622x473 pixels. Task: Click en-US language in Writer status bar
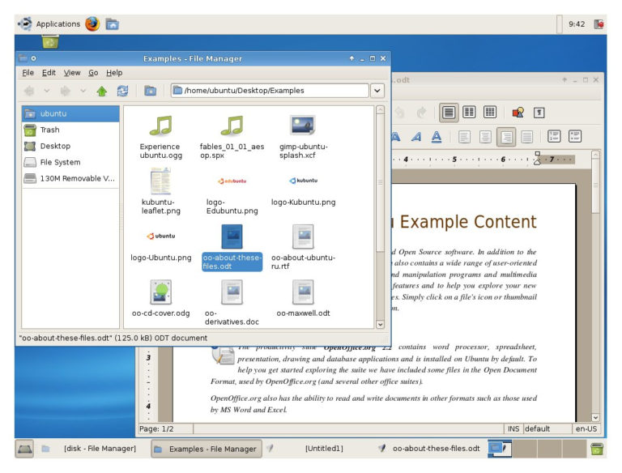coord(586,429)
